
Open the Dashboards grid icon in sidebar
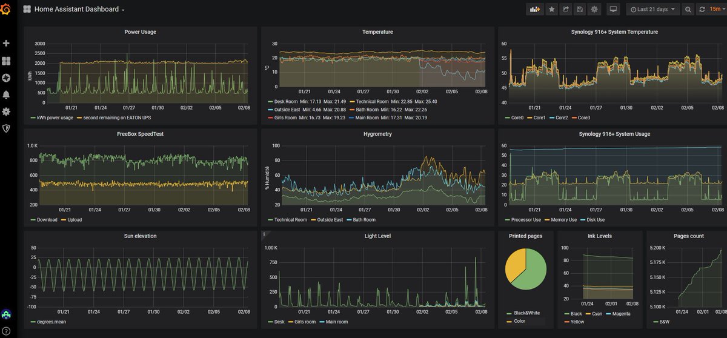(6, 61)
